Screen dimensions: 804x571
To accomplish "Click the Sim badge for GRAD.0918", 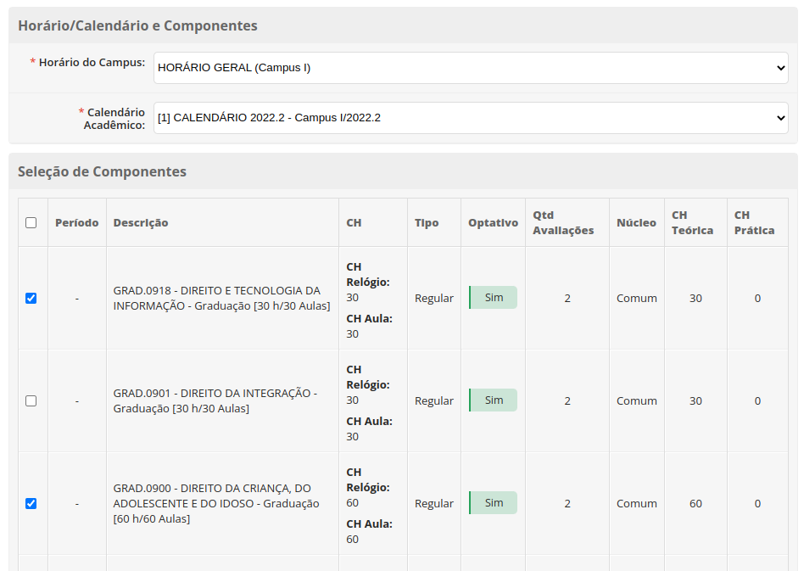I will 494,298.
